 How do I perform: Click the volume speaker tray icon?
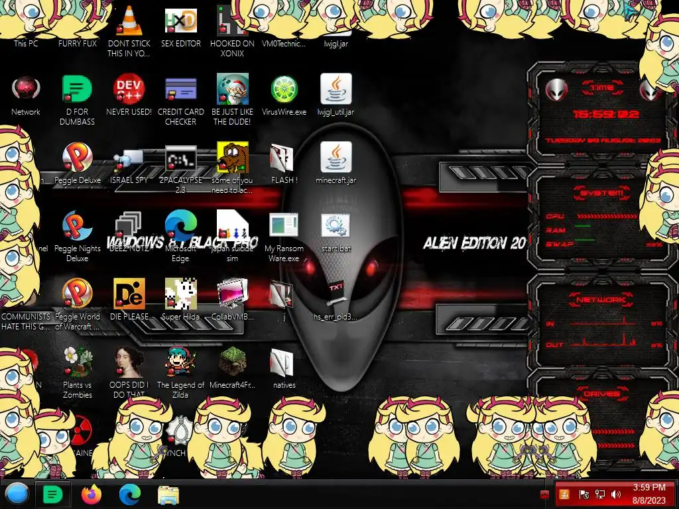pos(615,494)
